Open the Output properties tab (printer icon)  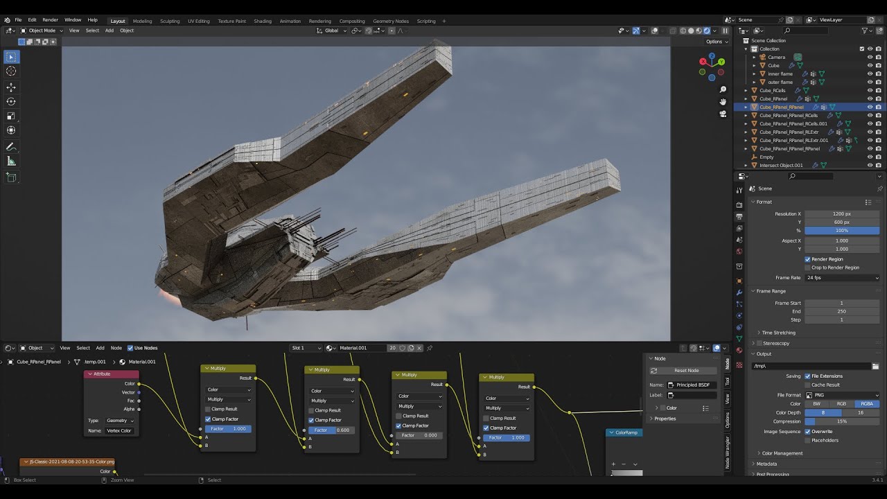click(739, 216)
